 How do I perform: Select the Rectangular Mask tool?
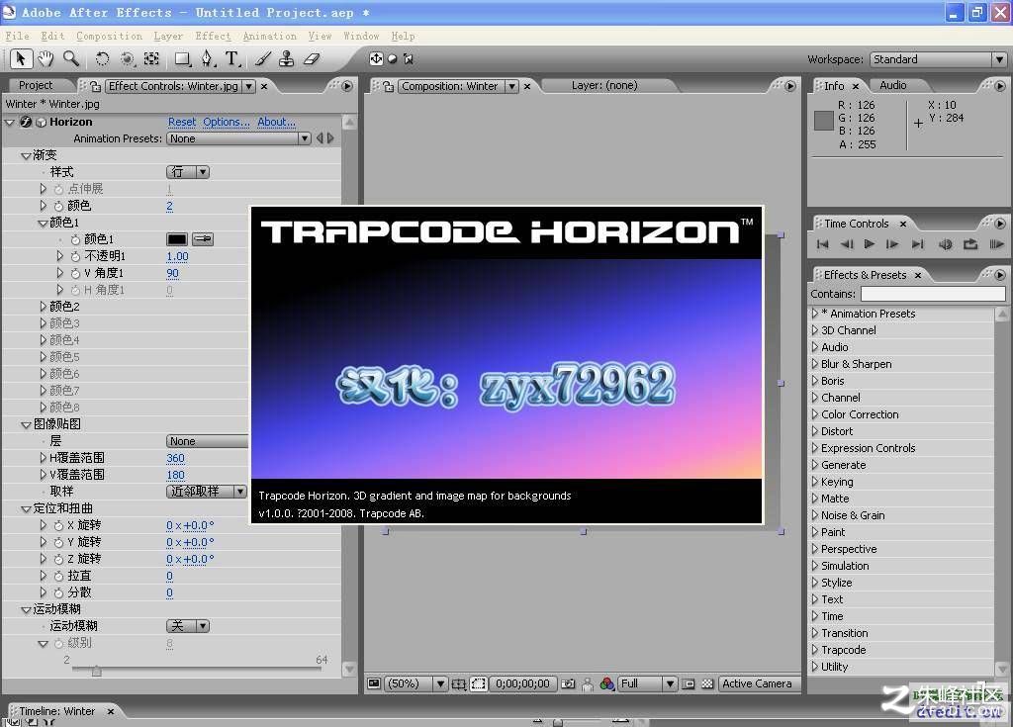pos(183,59)
